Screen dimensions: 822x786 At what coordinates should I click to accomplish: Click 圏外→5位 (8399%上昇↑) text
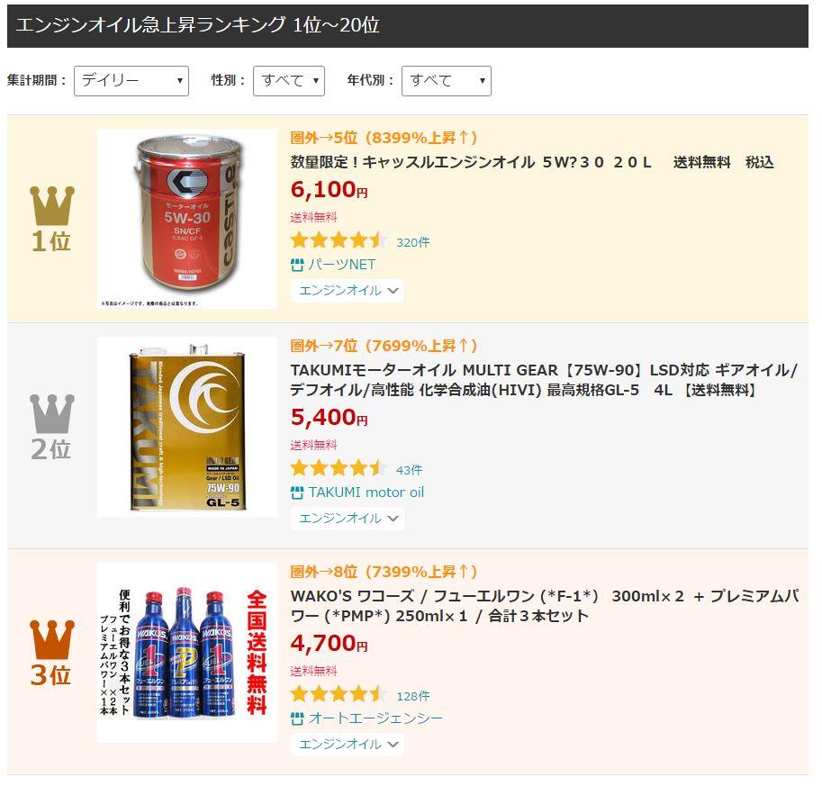384,138
